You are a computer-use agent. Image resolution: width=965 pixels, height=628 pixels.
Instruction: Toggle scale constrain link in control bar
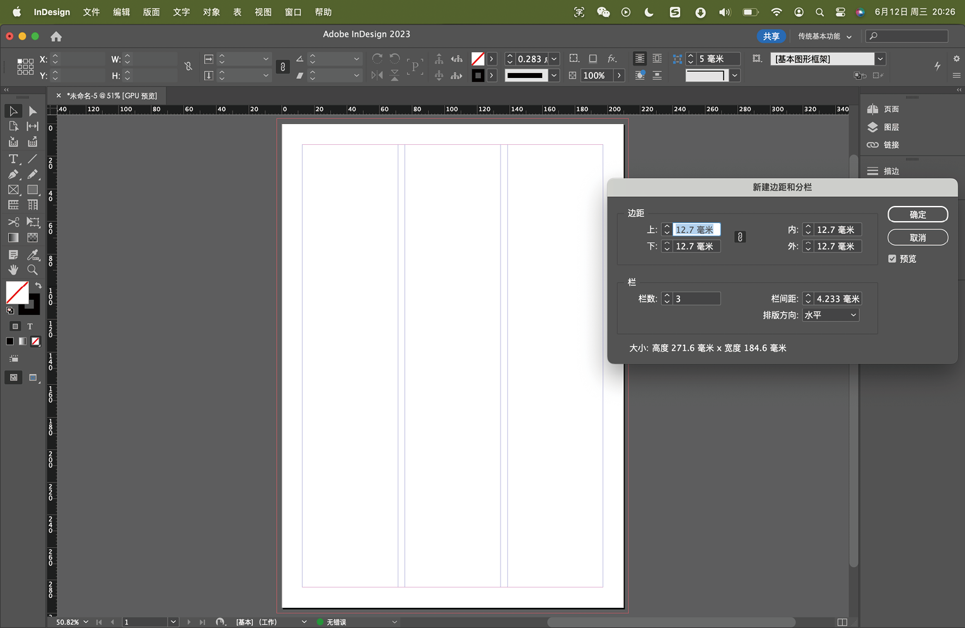point(282,67)
